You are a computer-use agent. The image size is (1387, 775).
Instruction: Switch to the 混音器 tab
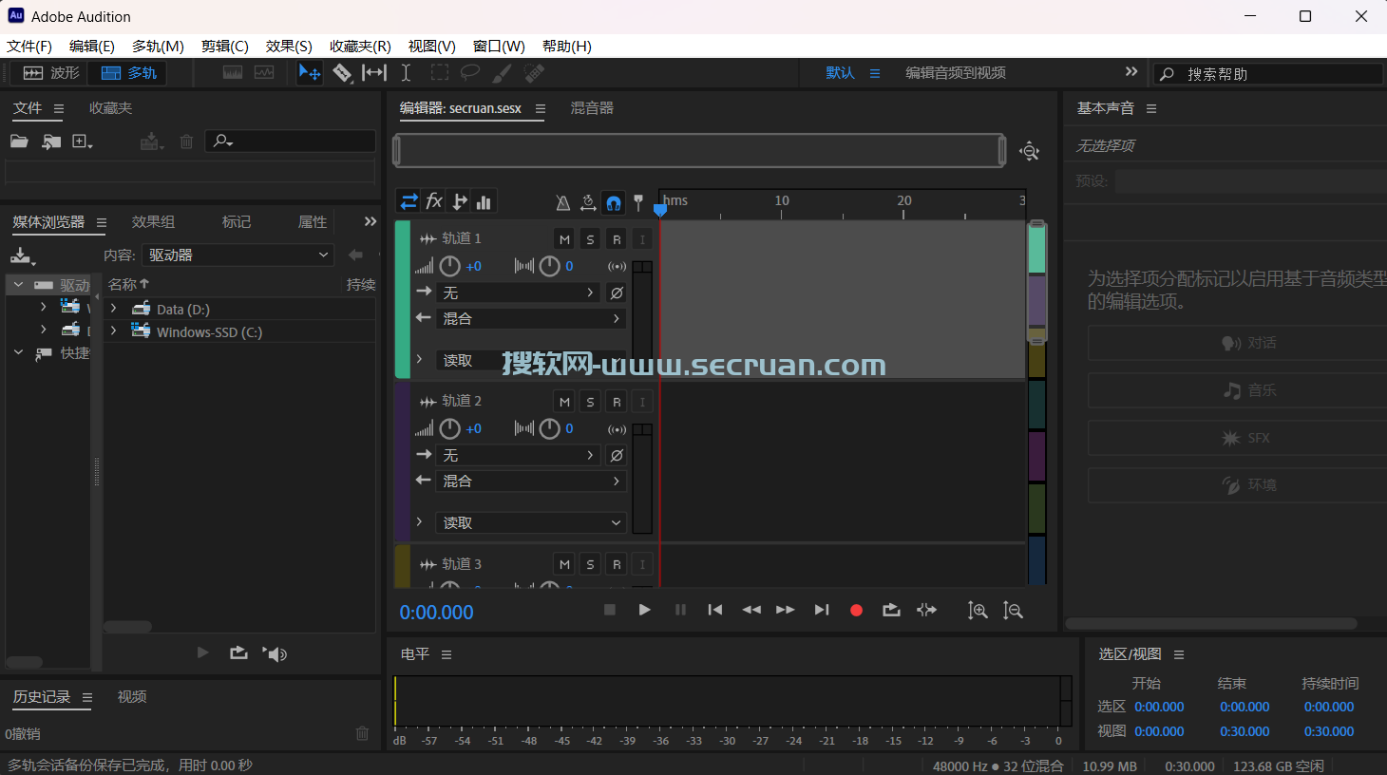pos(592,108)
